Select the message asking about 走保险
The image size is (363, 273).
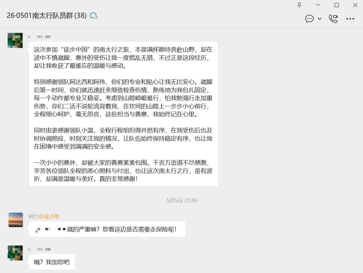107,229
